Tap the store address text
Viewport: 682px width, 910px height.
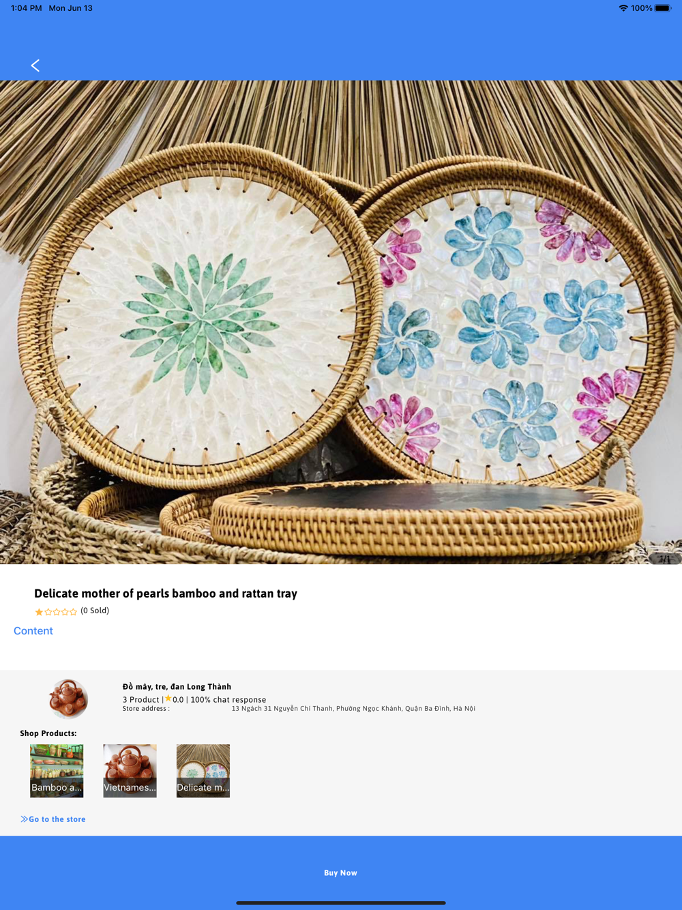pyautogui.click(x=353, y=709)
